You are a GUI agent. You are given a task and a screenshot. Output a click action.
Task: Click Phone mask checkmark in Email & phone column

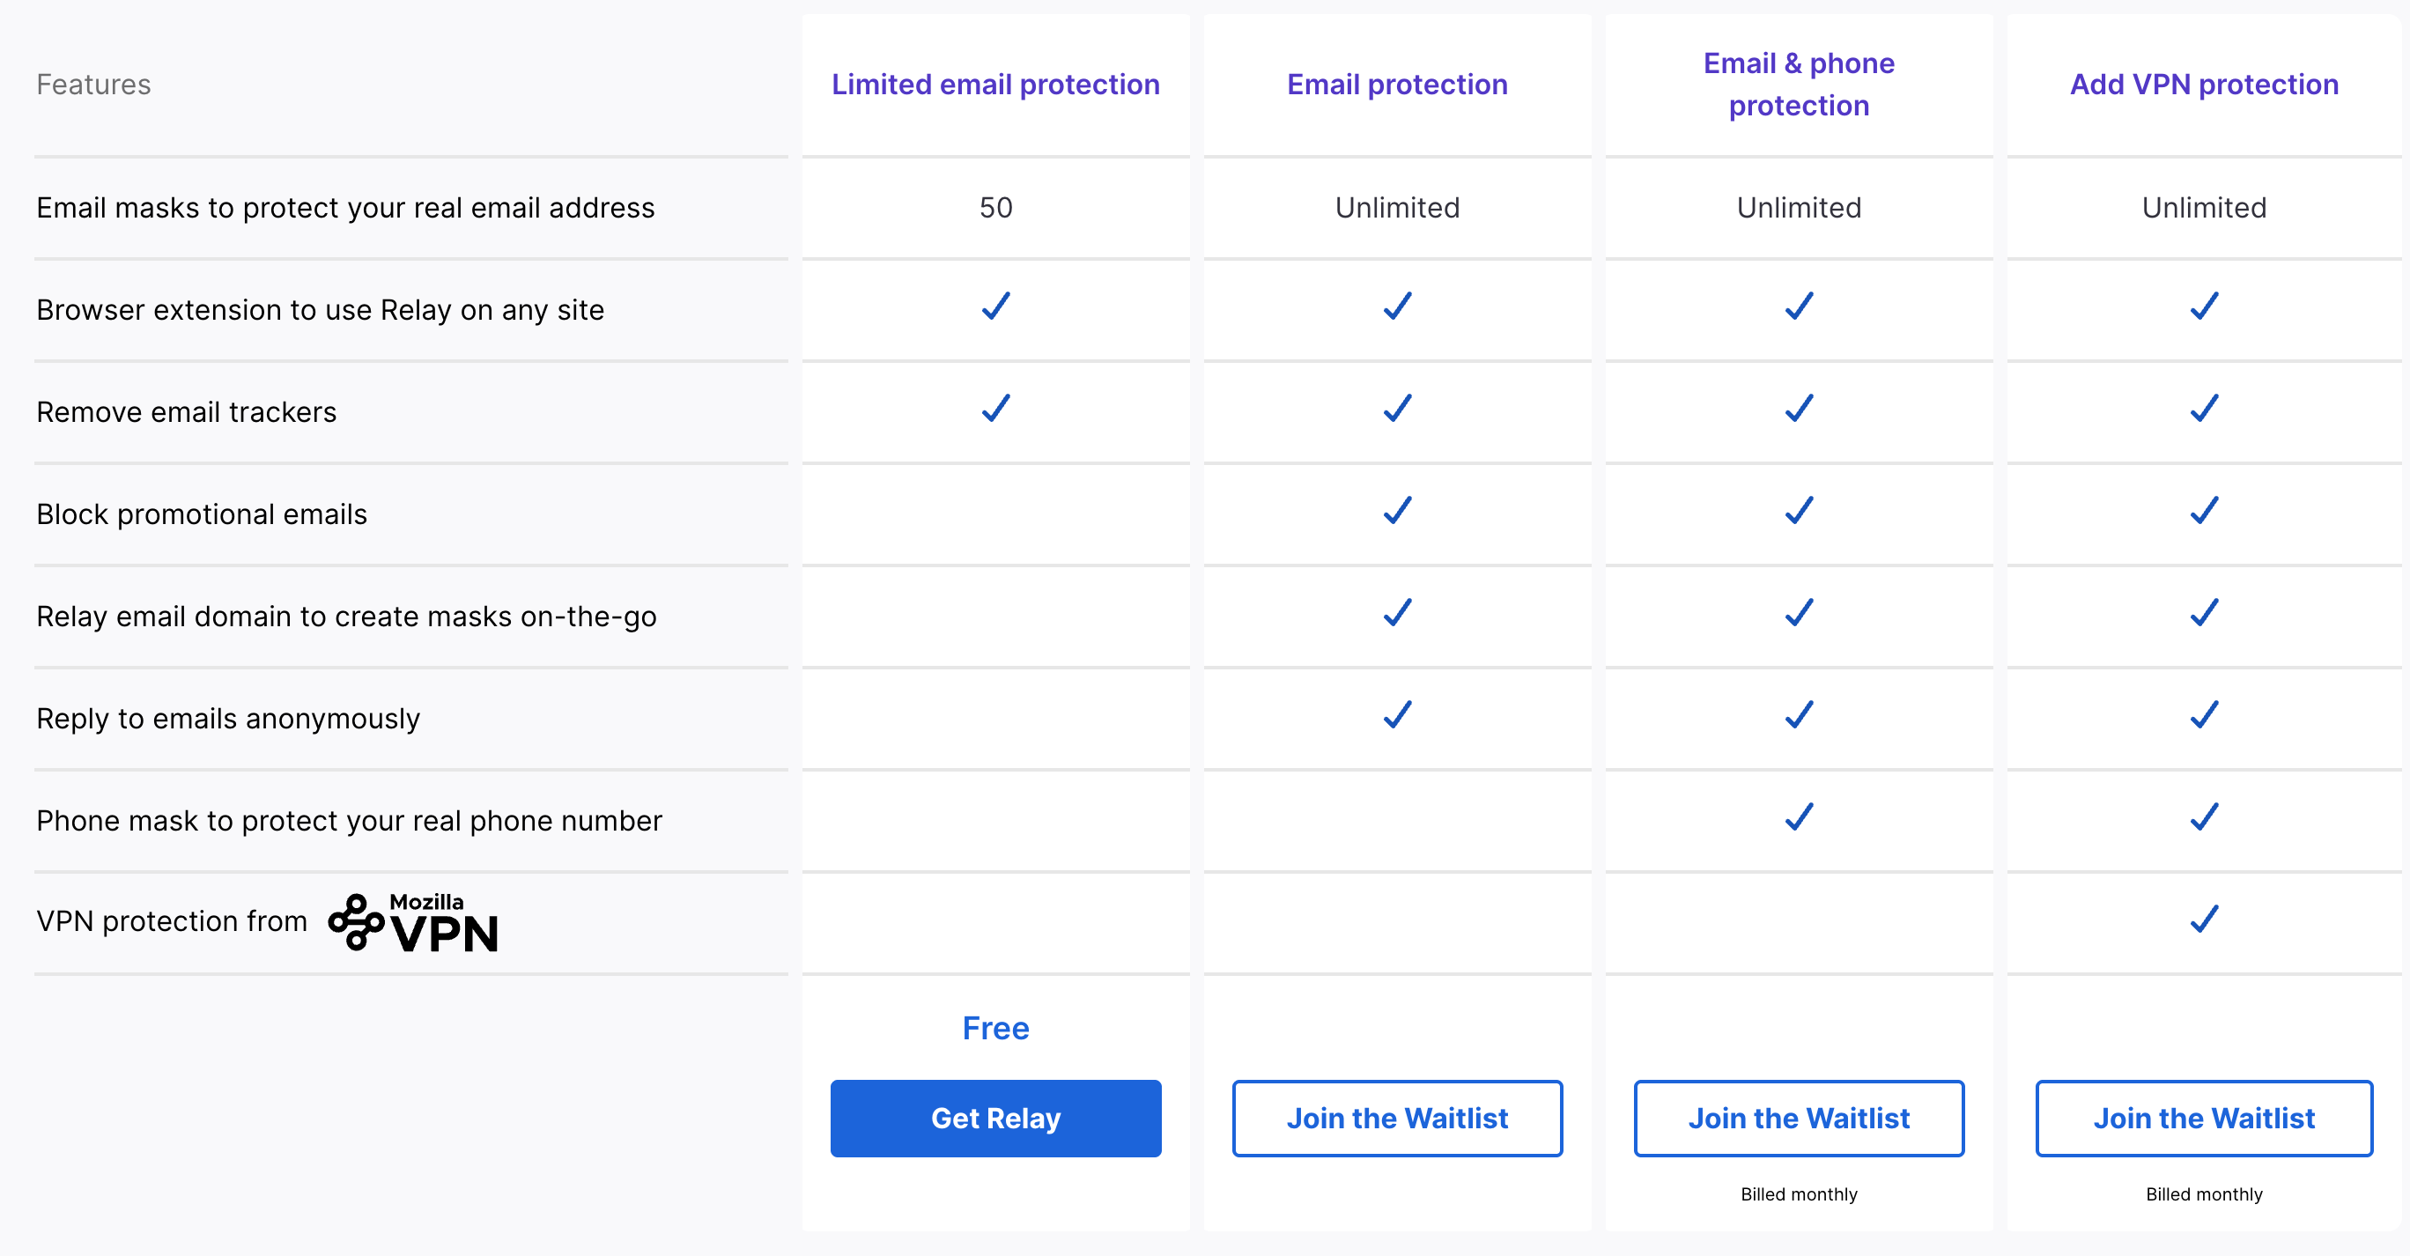coord(1799,816)
